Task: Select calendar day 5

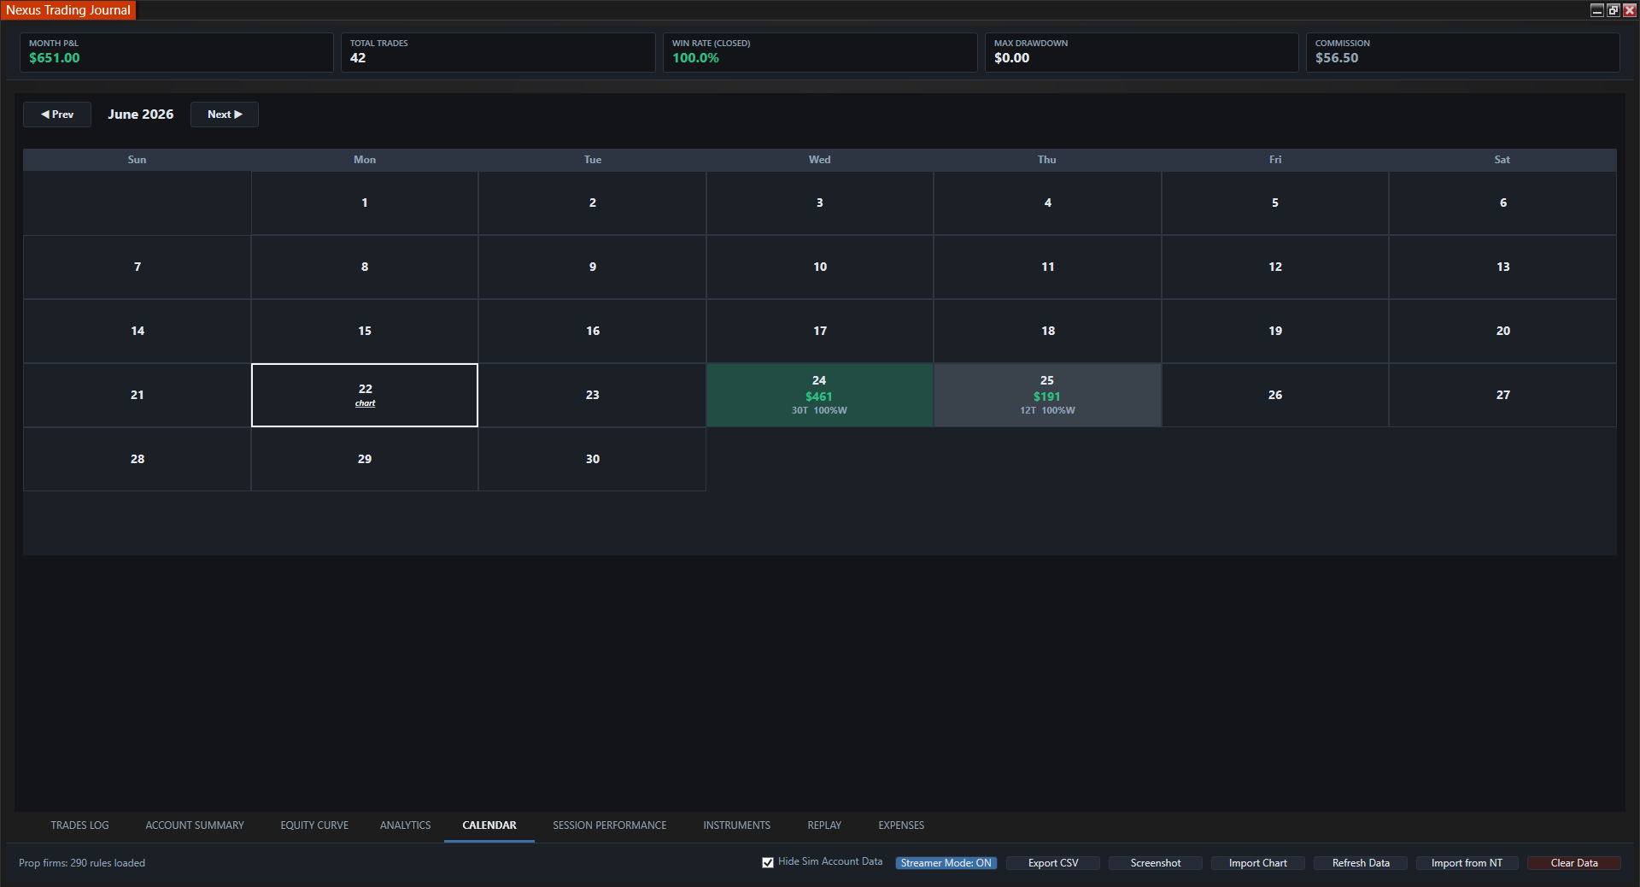Action: click(1275, 203)
